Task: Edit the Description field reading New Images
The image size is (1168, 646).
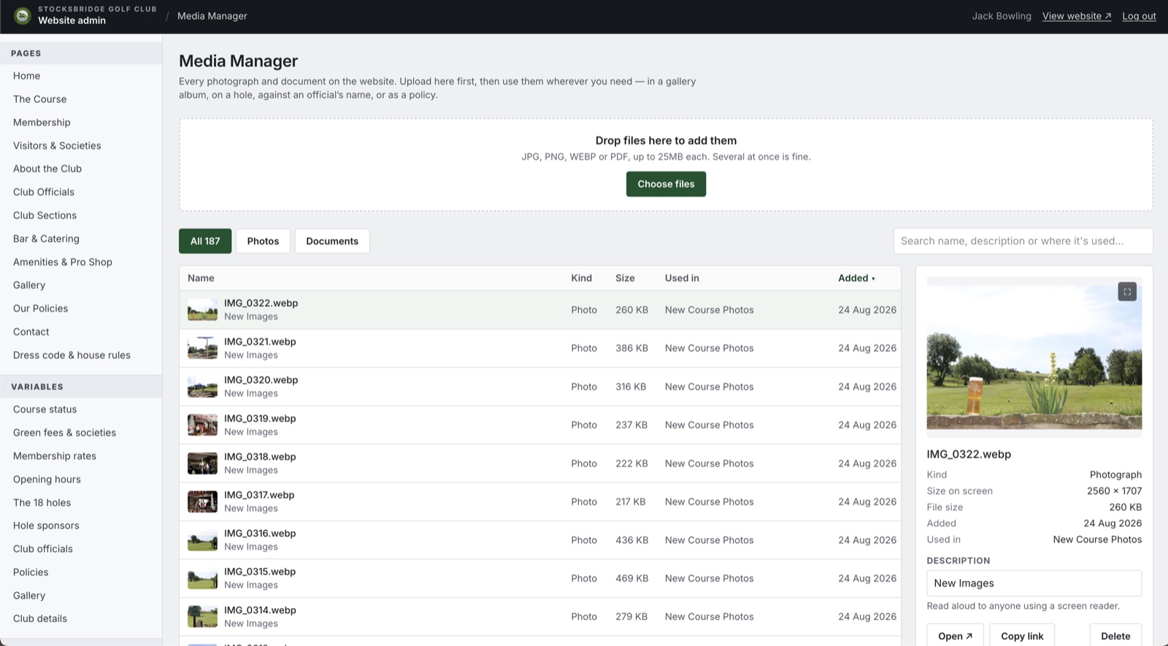Action: coord(1034,583)
